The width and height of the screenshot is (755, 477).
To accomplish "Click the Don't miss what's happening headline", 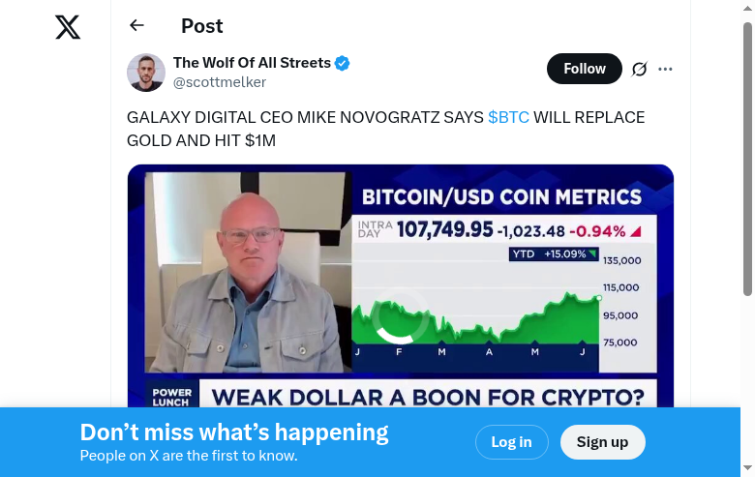I will tap(234, 432).
